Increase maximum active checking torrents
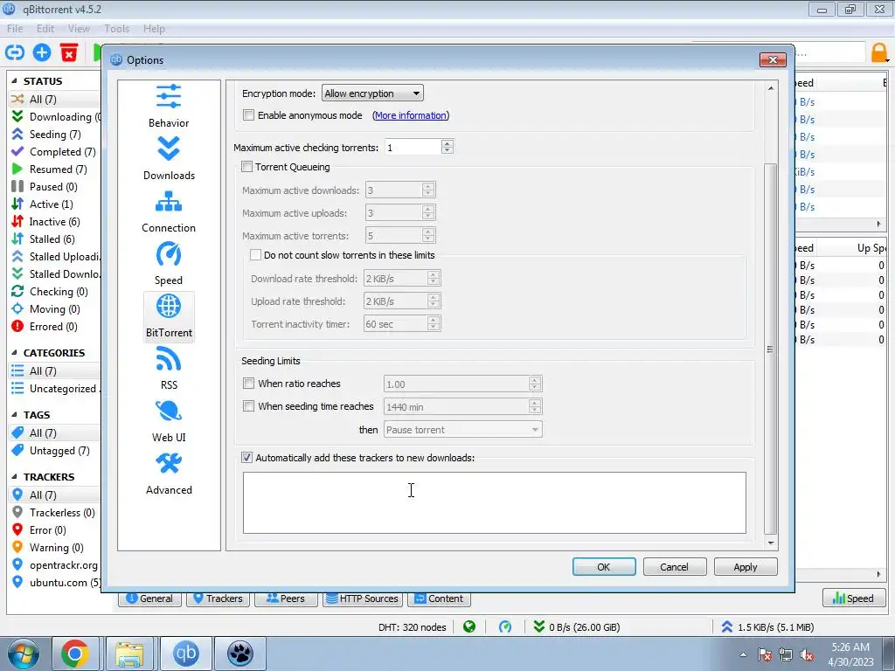895x671 pixels. [447, 143]
